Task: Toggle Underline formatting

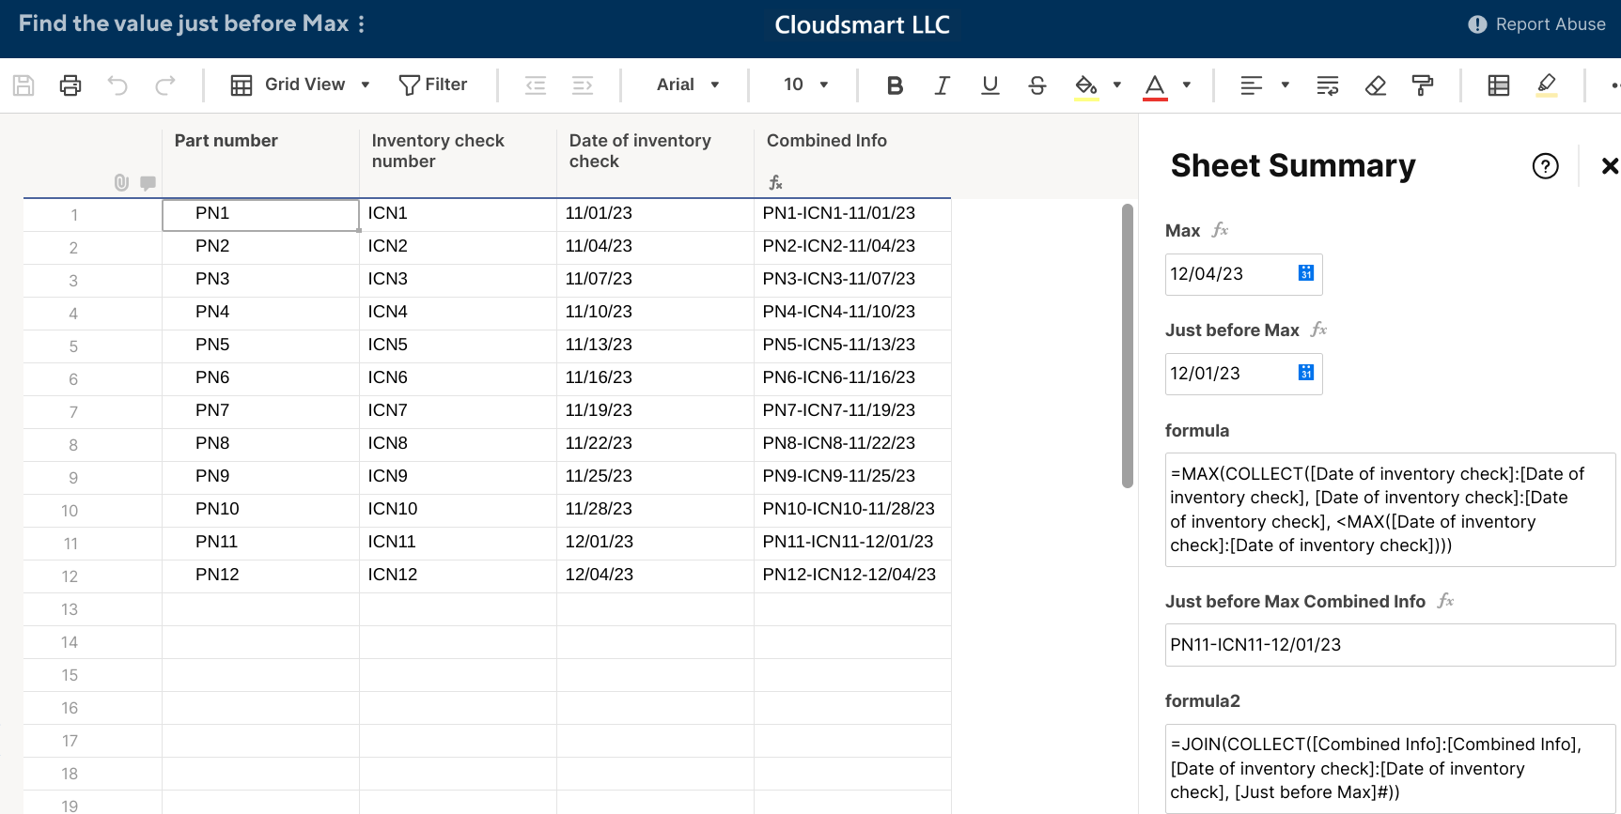Action: (x=990, y=85)
